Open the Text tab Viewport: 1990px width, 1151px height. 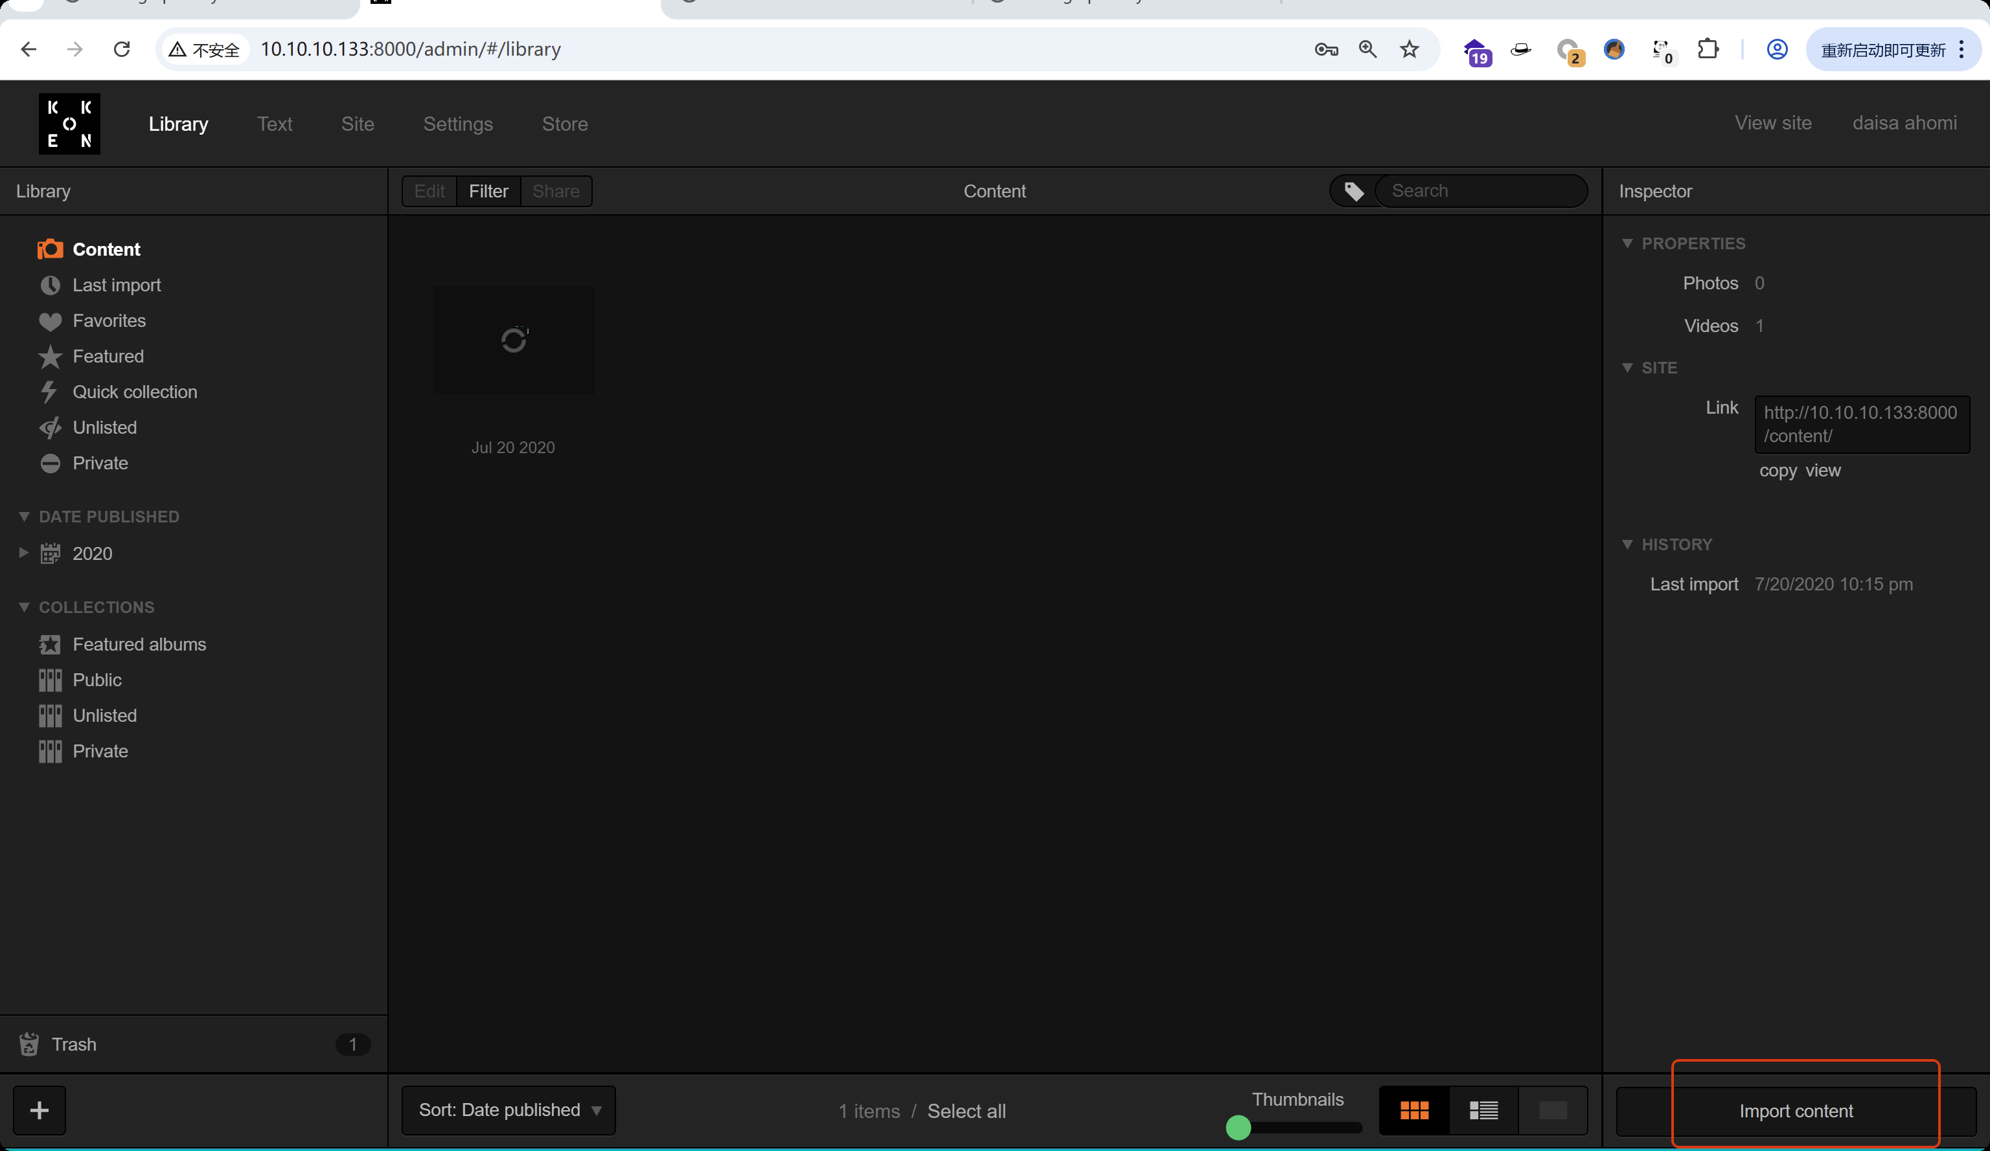274,124
